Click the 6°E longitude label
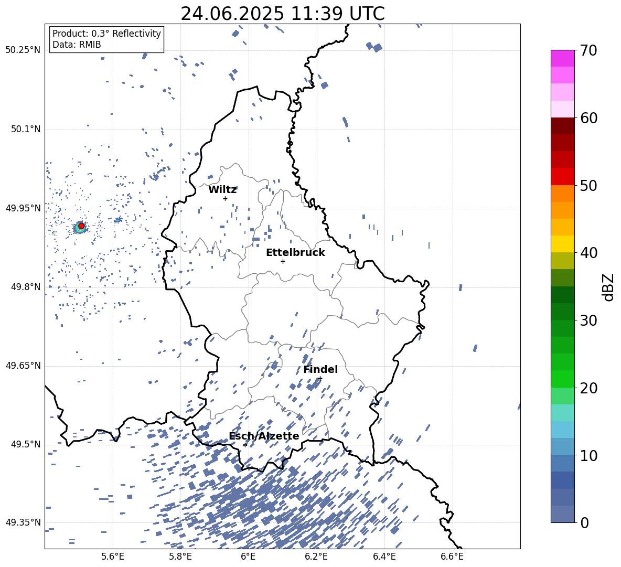621x567 pixels. click(x=248, y=557)
